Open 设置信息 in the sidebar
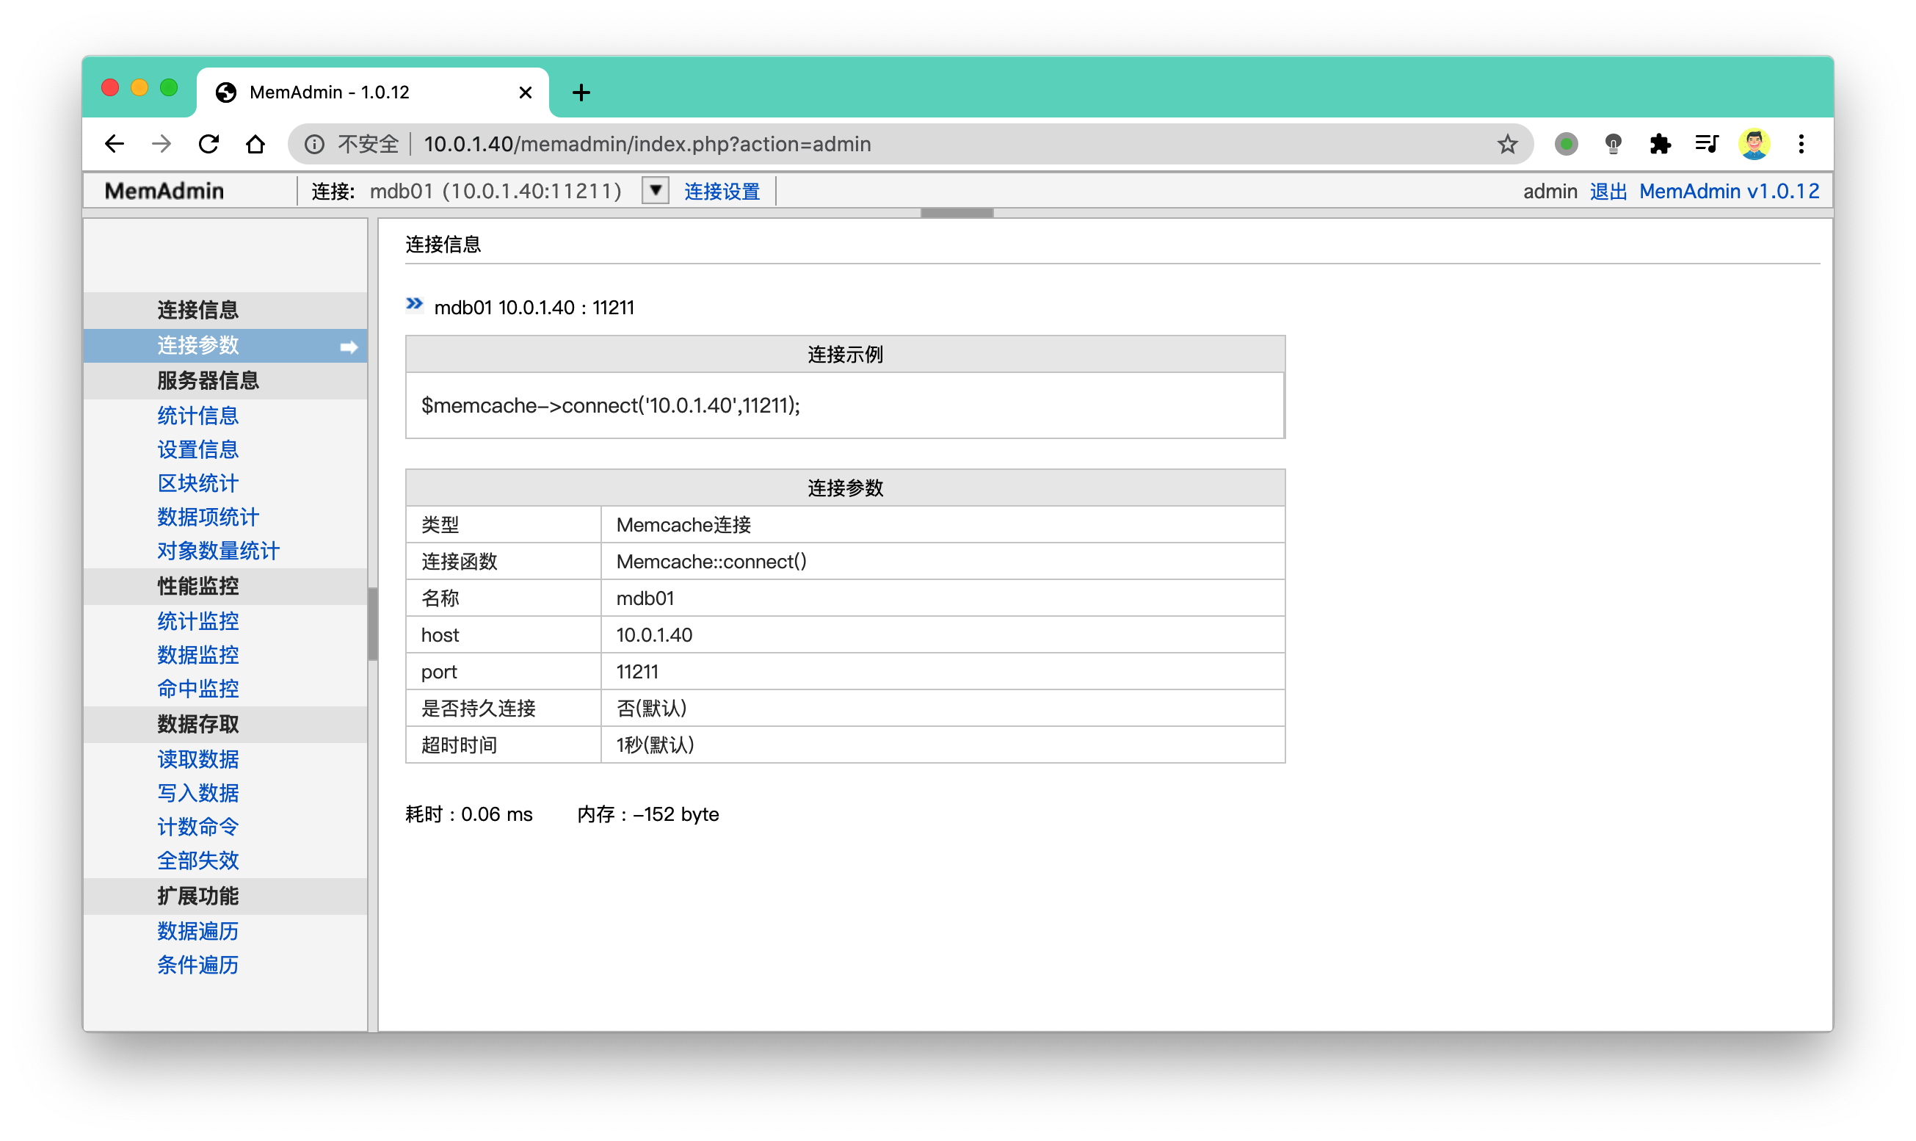Viewport: 1916px width, 1141px height. (197, 450)
